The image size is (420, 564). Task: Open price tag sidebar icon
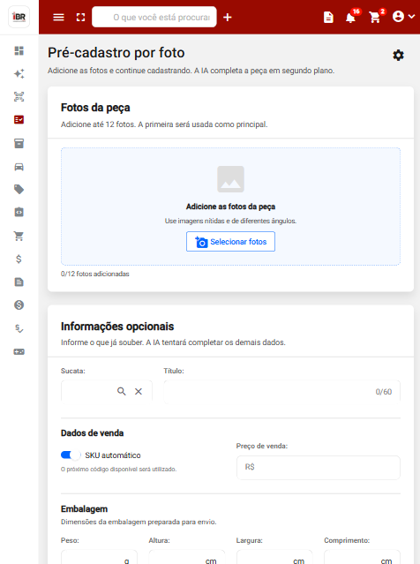[x=19, y=189]
